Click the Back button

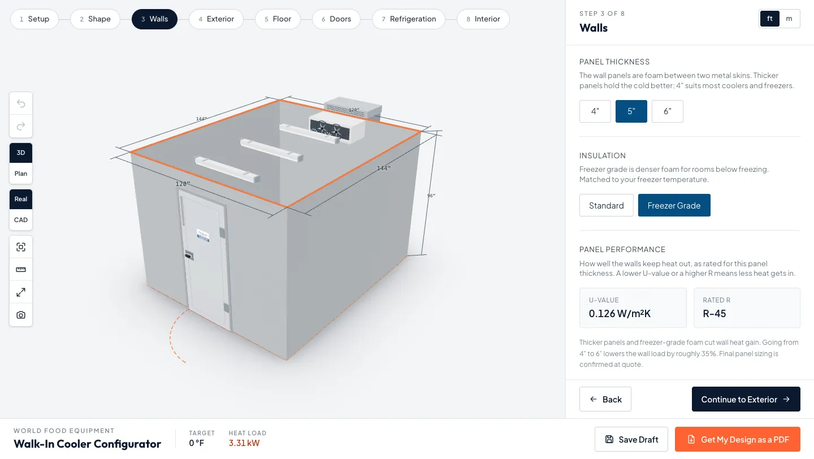point(605,399)
